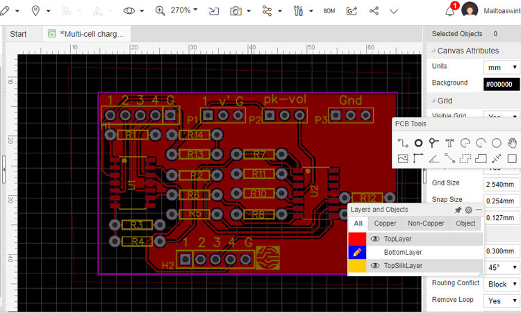
Task: Select the All tab in Layers panel
Action: point(358,223)
